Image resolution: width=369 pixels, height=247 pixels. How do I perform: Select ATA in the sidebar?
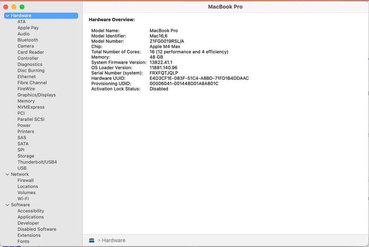(x=21, y=22)
